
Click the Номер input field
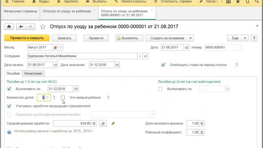coord(222,48)
